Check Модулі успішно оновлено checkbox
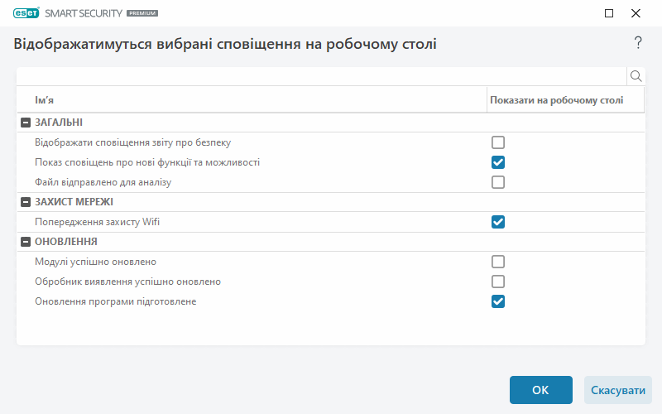662x414 pixels. (498, 262)
